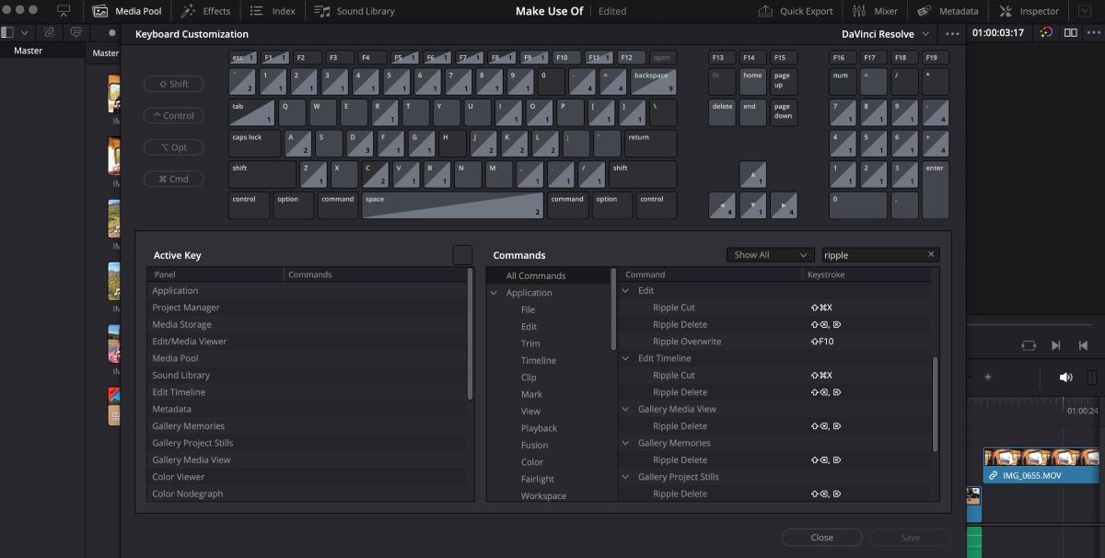1105x558 pixels.
Task: Clear the ripple search field with the X
Action: click(930, 254)
